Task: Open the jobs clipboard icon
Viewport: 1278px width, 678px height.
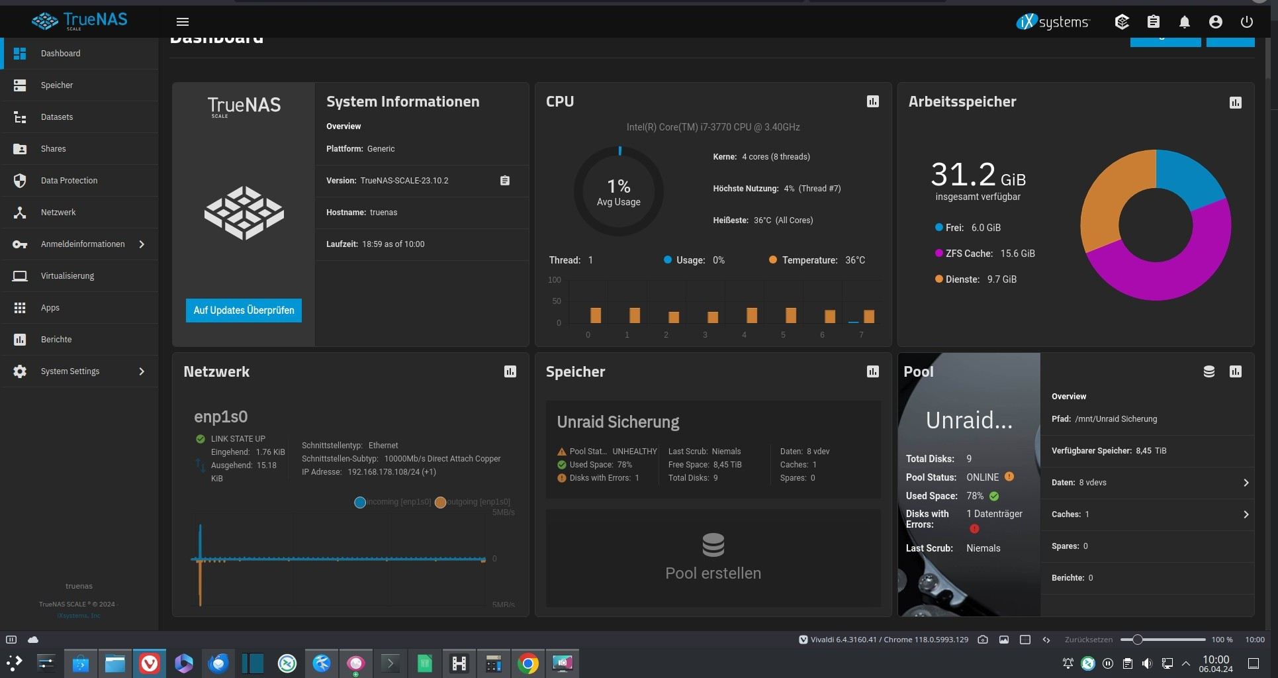Action: tap(1154, 22)
